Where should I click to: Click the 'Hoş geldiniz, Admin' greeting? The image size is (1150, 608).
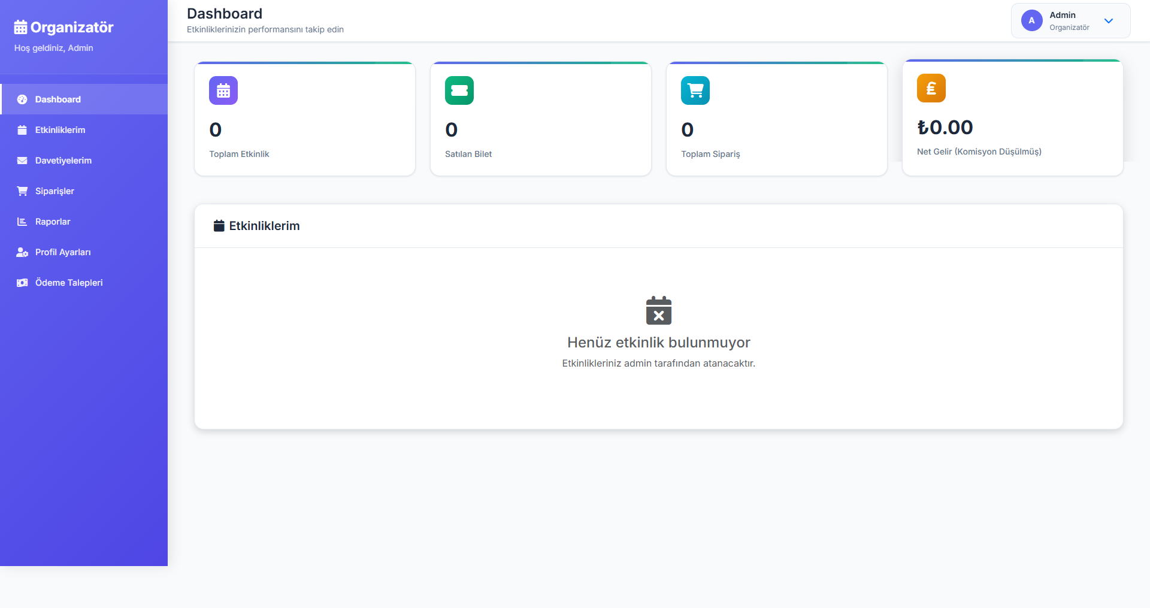[54, 48]
